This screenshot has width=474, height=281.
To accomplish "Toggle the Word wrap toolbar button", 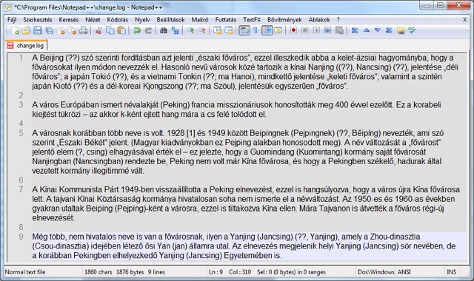I will pos(244,30).
